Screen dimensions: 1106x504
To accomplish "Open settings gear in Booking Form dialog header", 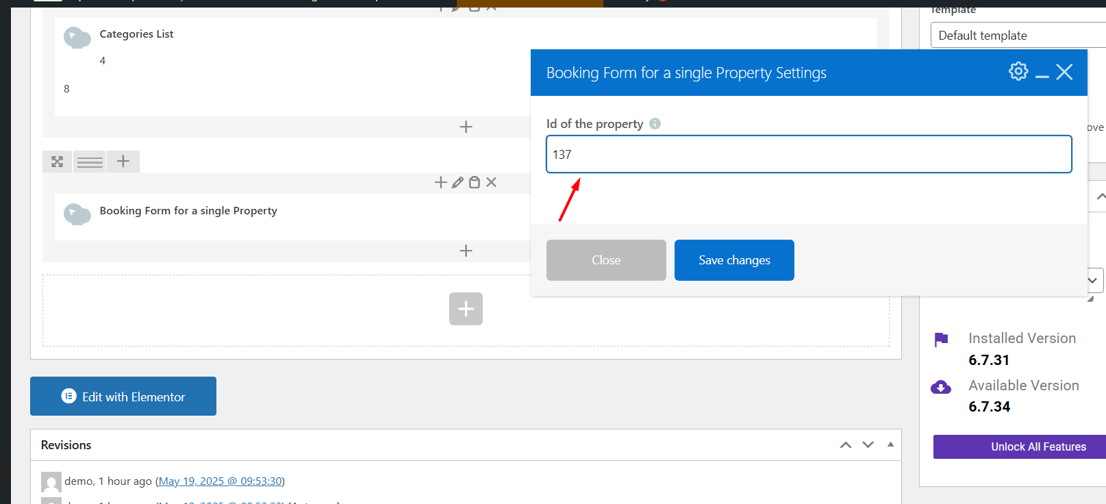I will 1018,71.
